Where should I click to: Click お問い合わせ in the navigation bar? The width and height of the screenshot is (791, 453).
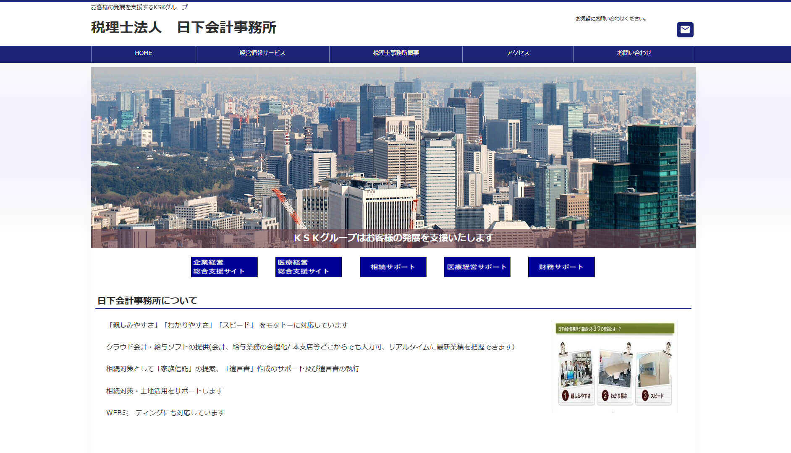634,53
